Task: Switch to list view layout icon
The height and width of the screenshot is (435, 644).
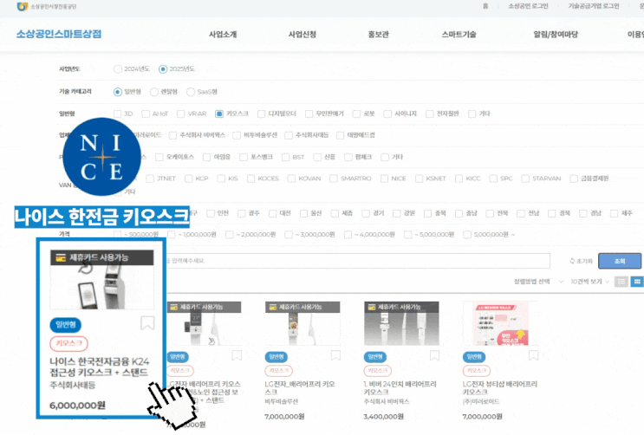Action: tap(621, 282)
